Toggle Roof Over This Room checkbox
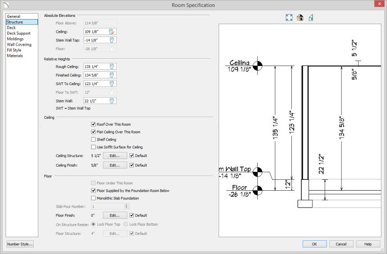 (x=93, y=124)
